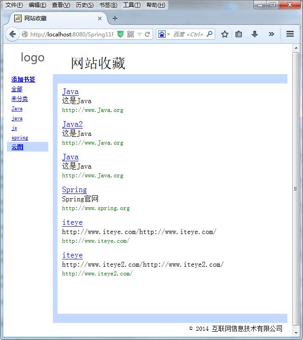
Task: Open the 历史(S) menu
Action: pos(85,5)
